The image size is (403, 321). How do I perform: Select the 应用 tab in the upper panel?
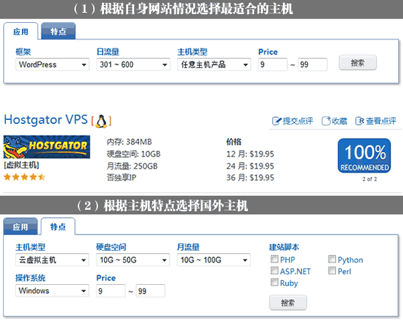coord(21,31)
